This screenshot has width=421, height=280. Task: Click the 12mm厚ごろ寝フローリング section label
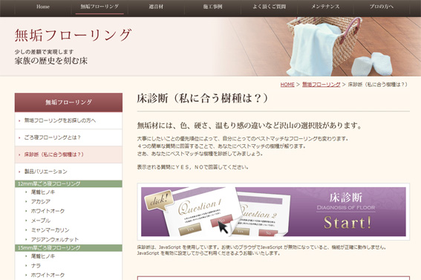68,183
